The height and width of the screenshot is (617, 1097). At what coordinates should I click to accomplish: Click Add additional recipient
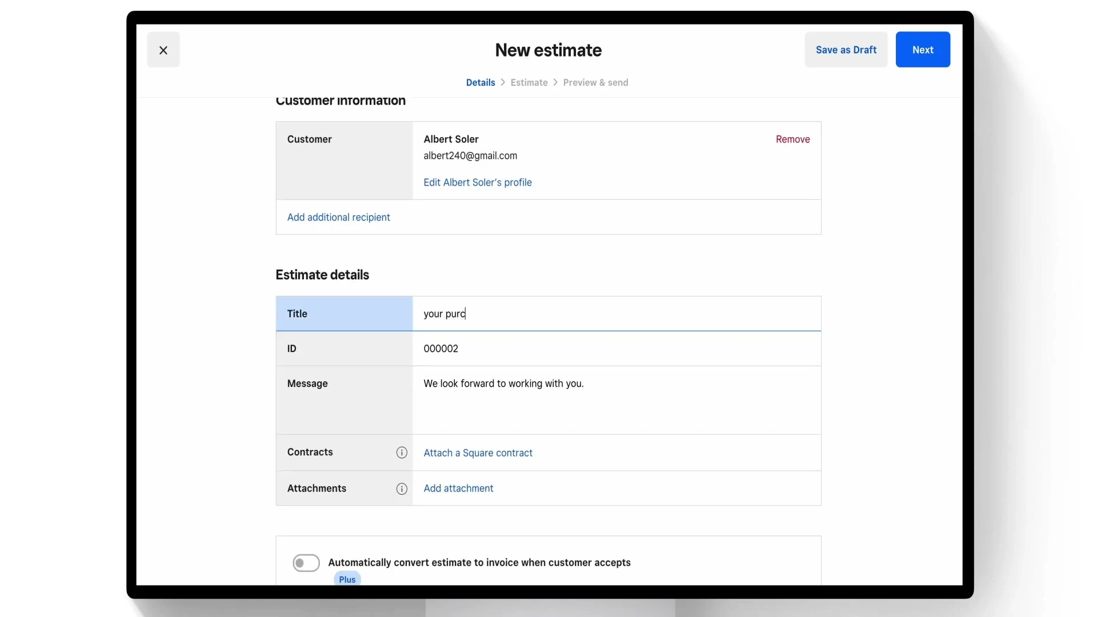(339, 217)
